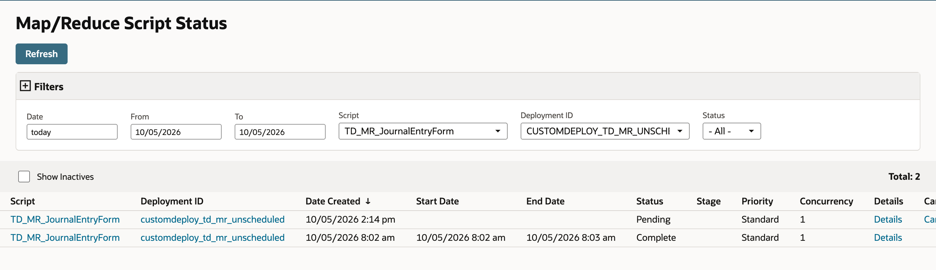This screenshot has width=936, height=270.
Task: Sort by Date Created column header
Action: pos(333,202)
